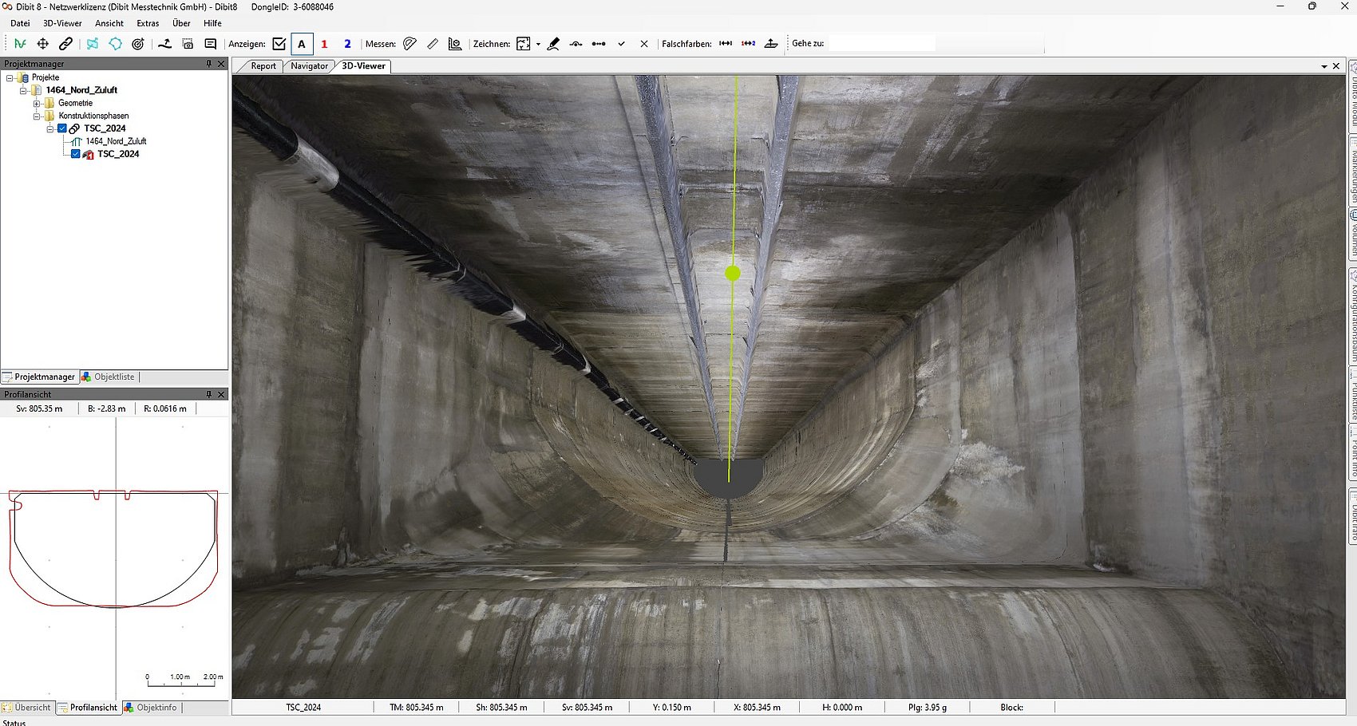Expand the Geometrie folder

(x=37, y=103)
